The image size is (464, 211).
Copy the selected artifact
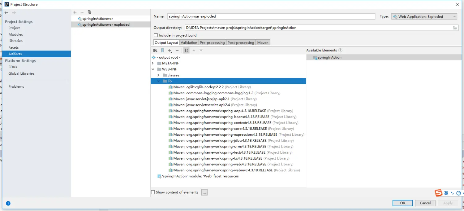[x=89, y=12]
